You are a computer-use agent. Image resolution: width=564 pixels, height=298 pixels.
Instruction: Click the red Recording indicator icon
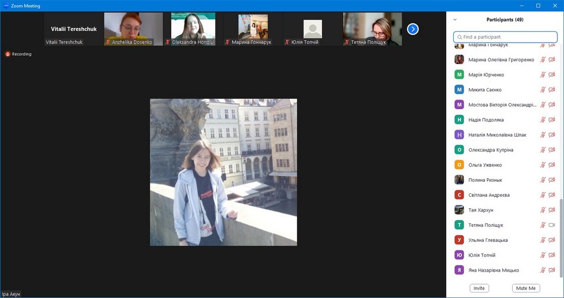click(x=8, y=54)
